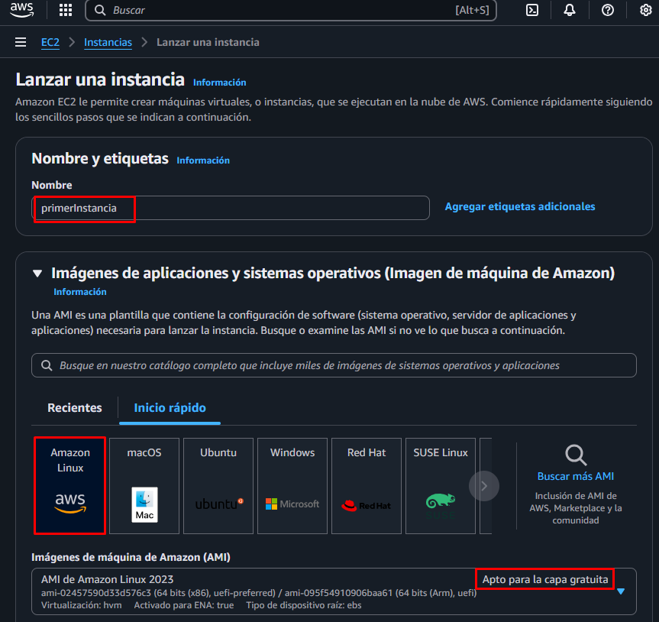Focus the AMI catalog search field
This screenshot has height=622, width=659.
point(334,365)
